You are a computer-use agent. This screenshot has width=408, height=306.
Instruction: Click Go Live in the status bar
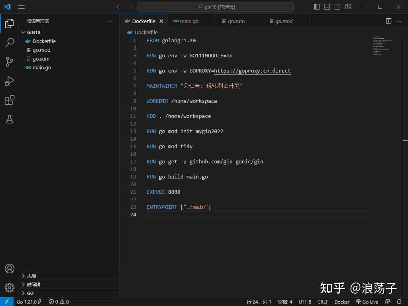pos(367,302)
